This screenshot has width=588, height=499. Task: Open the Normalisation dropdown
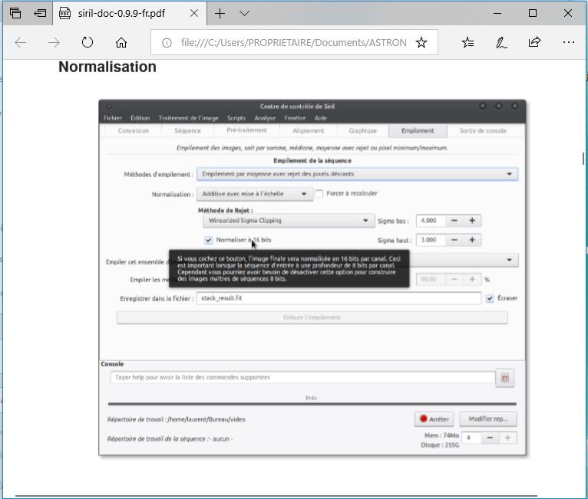[x=255, y=194]
